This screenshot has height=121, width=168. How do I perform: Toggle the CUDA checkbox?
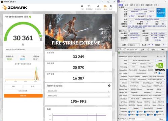pyautogui.click(x=137, y=112)
